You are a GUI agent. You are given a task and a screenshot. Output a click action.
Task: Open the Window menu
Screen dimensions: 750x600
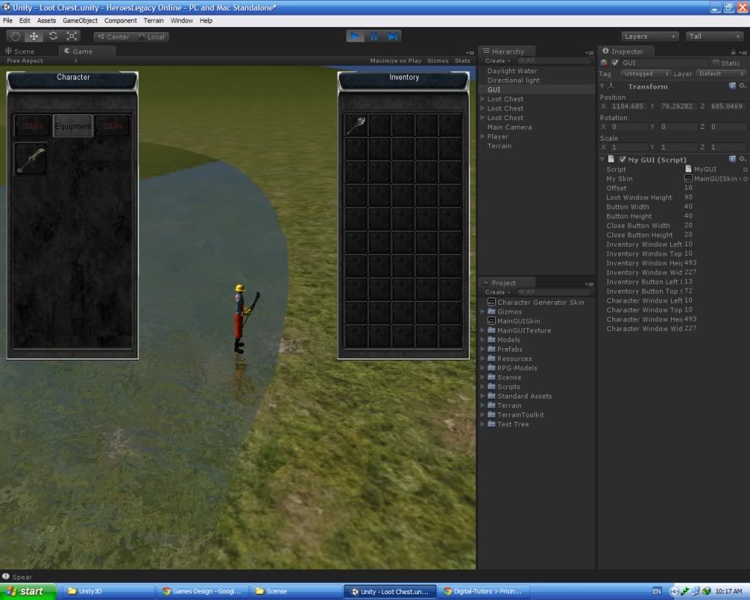tap(182, 21)
